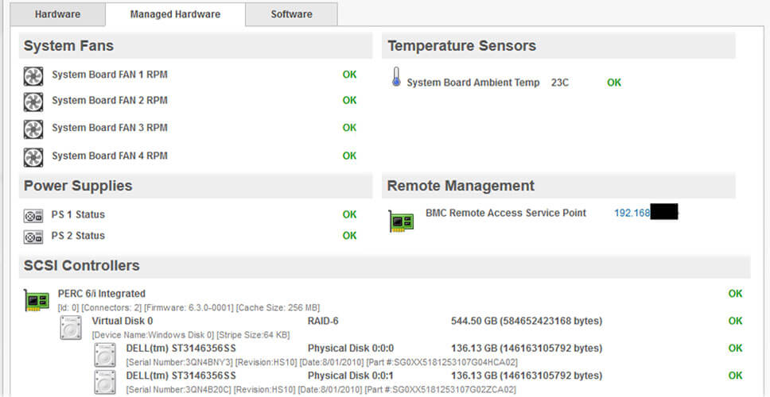This screenshot has width=770, height=397.
Task: Open the 192.168 BMC address link
Action: click(632, 214)
